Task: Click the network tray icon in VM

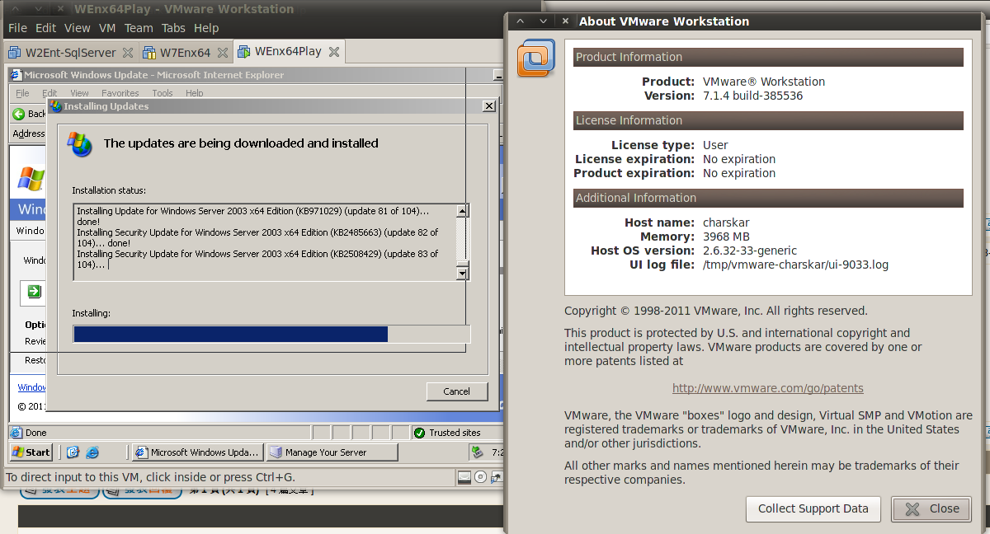Action: 478,452
